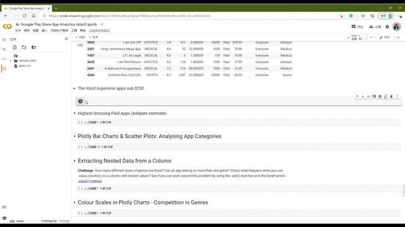This screenshot has width=405, height=227.
Task: Move the selected cell down
Action: (363, 96)
